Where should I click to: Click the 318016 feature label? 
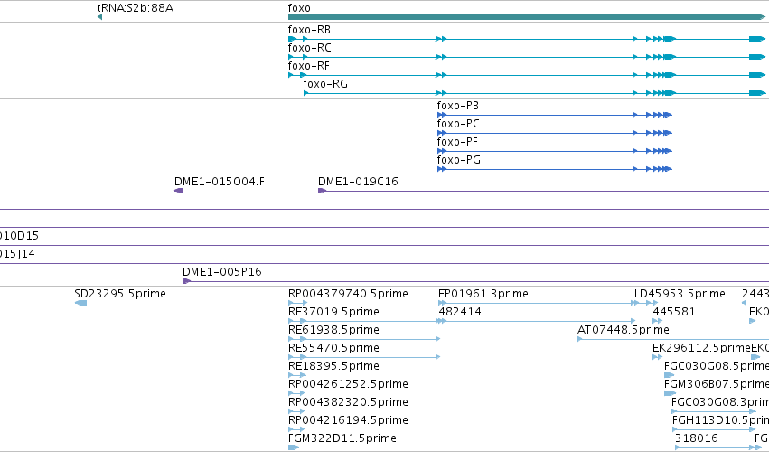coord(697,438)
